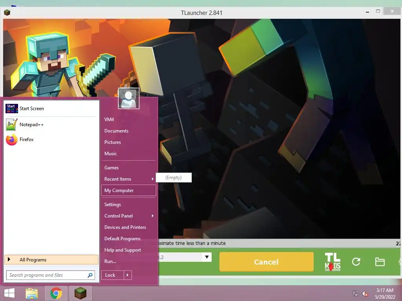Open File Explorer from taskbar
Viewport: 402px width, 301px height.
pyautogui.click(x=32, y=293)
